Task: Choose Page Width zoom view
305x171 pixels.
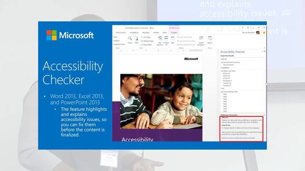Action: coord(146,45)
